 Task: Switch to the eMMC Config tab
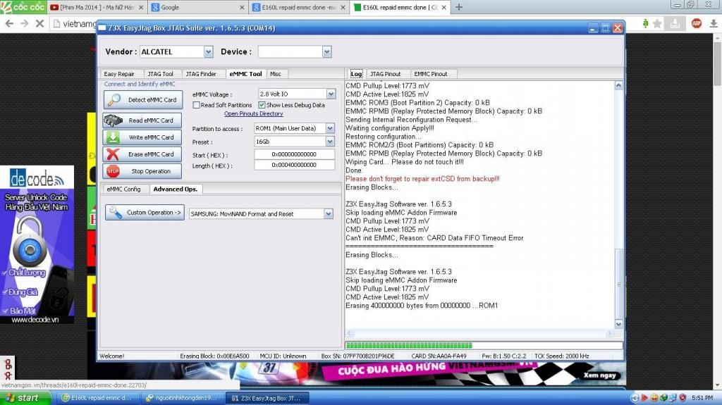pos(123,189)
